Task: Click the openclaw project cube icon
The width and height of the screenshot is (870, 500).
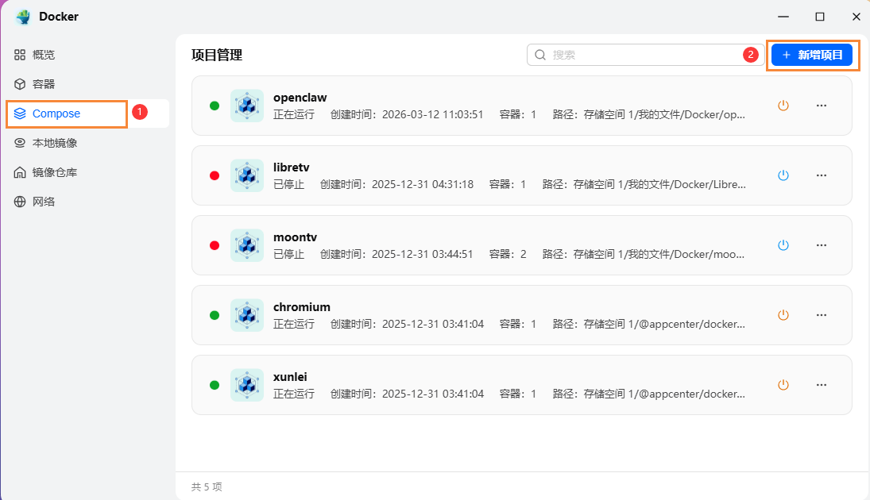Action: click(247, 106)
